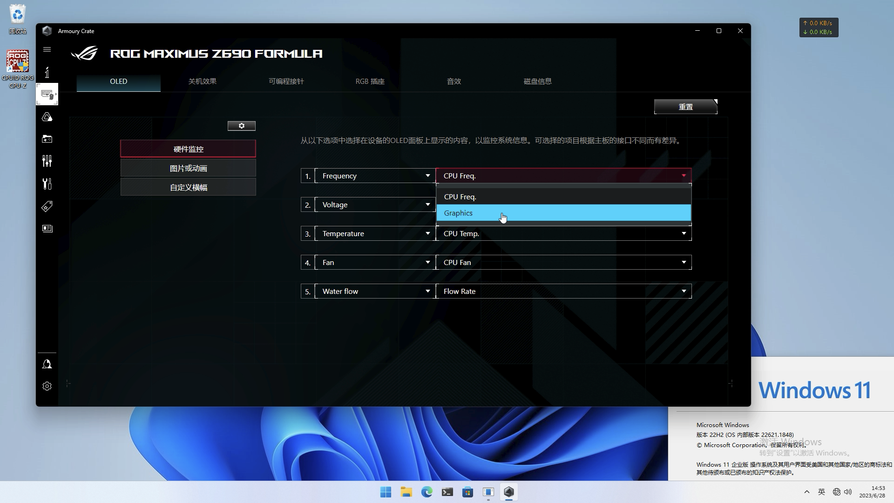The image size is (894, 503).
Task: Open File Explorer from taskbar
Action: coord(406,492)
